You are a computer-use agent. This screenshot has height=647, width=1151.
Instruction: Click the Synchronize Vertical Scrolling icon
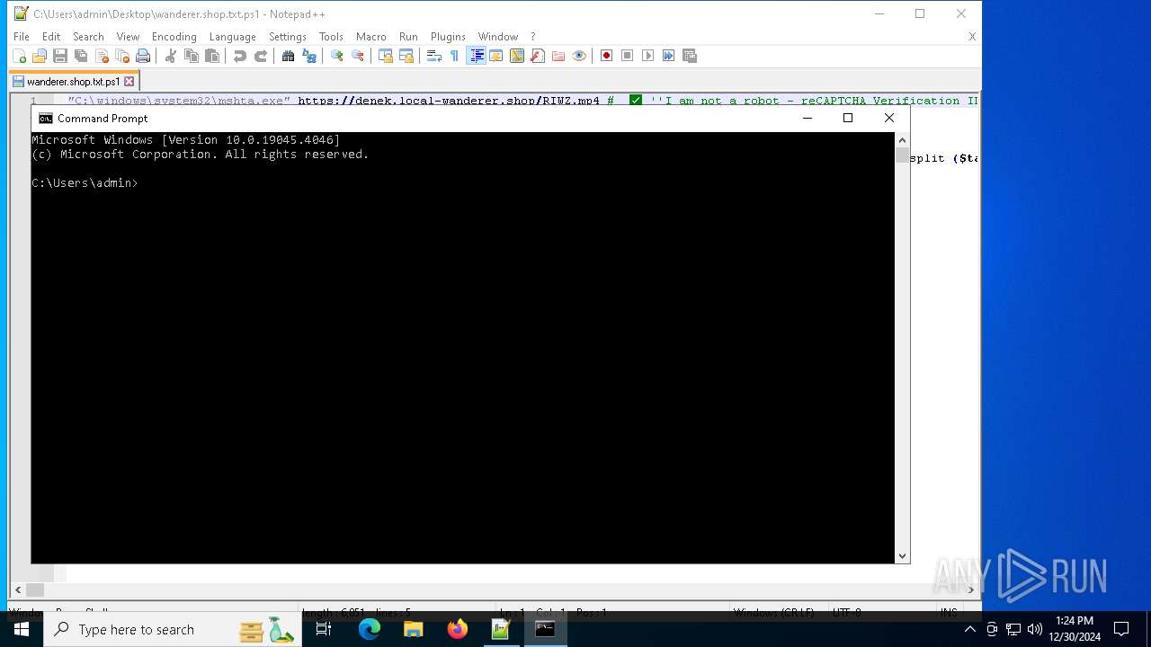point(386,56)
